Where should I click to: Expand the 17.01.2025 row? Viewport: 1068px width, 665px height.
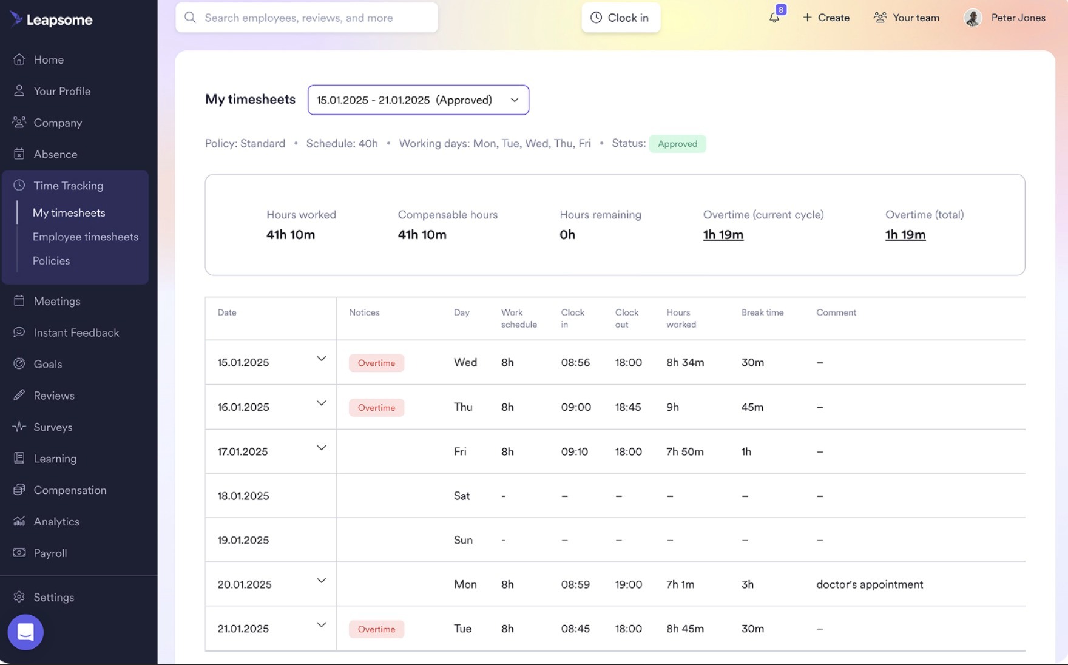[321, 448]
